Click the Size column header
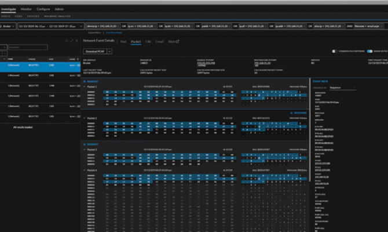The width and height of the screenshot is (388, 232). click(51, 59)
